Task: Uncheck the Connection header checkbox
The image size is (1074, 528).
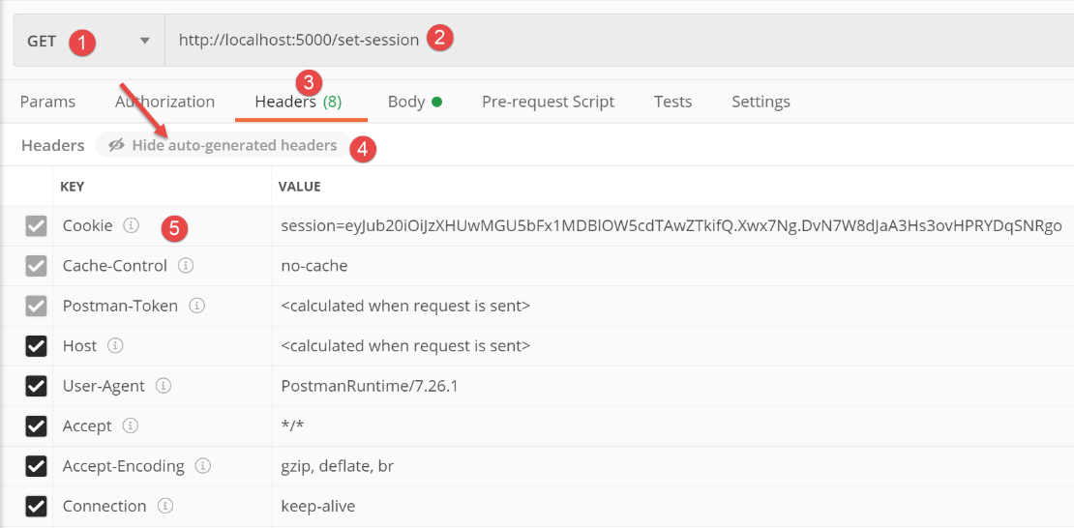Action: click(x=36, y=506)
